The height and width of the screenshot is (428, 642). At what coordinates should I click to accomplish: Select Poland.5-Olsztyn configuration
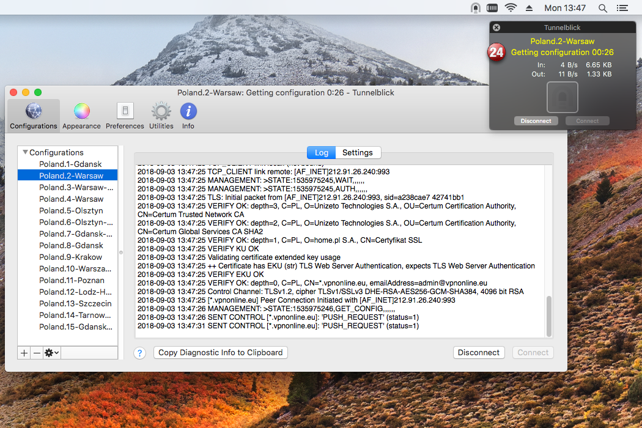[x=67, y=210]
